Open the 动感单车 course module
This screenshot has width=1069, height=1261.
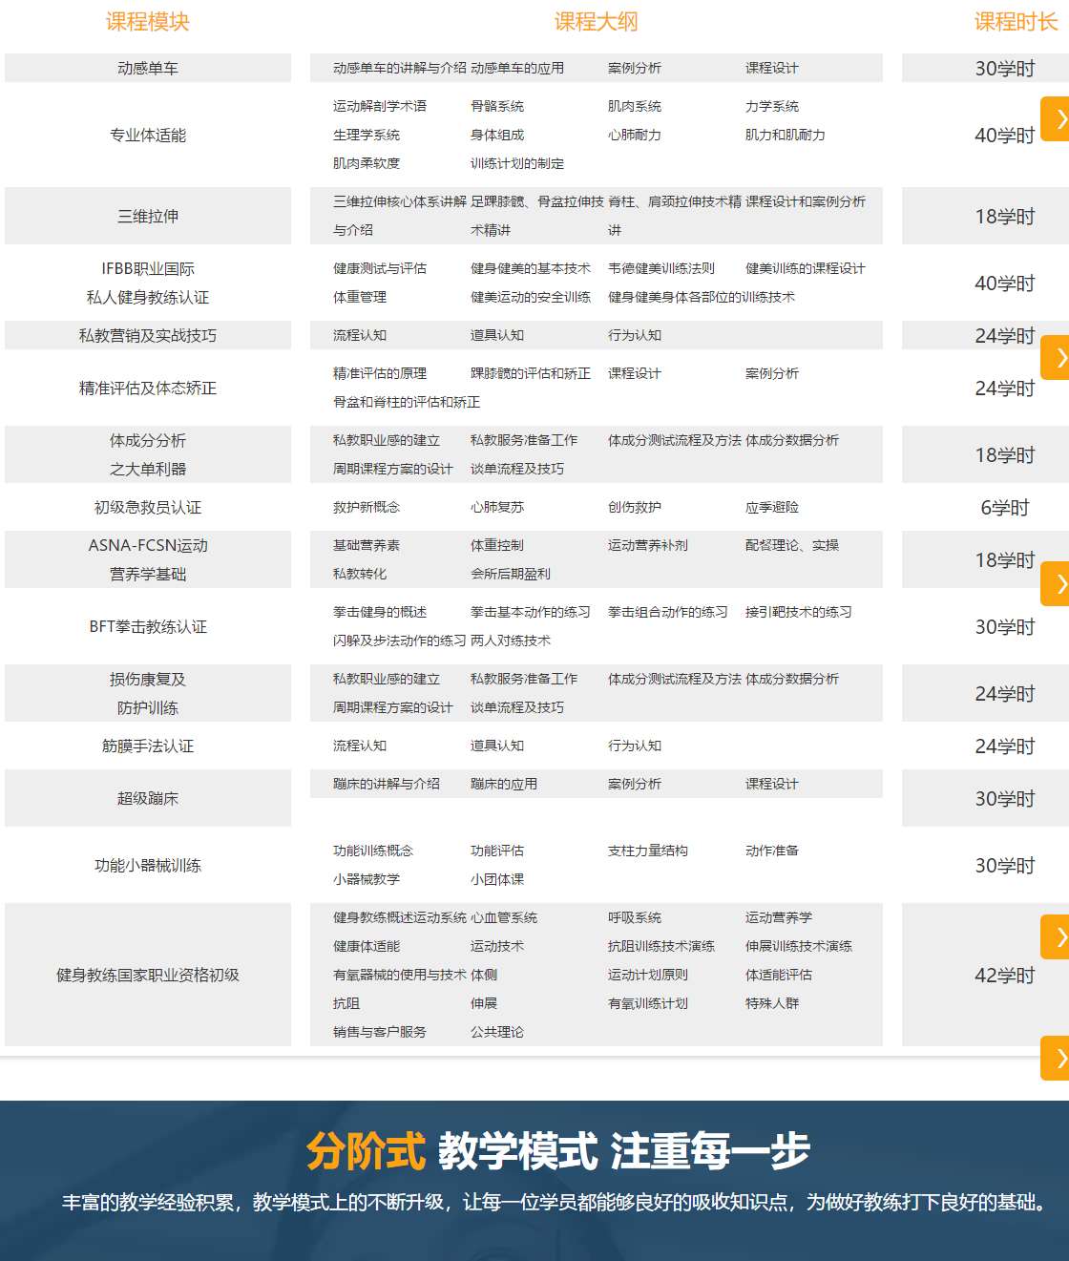(147, 69)
